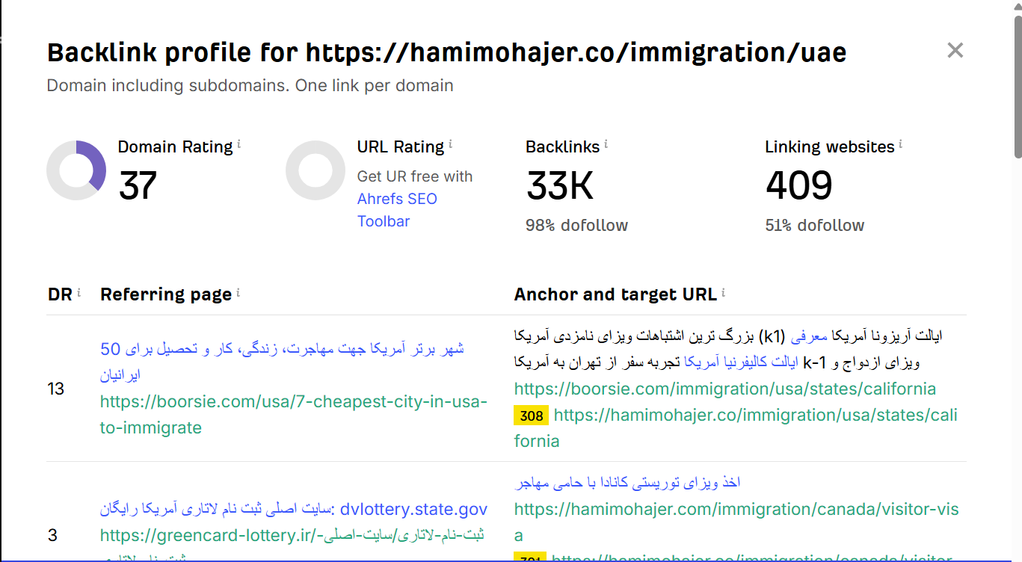Open the hamimohajer.co states/california redirect URL
This screenshot has width=1022, height=562.
coord(755,416)
